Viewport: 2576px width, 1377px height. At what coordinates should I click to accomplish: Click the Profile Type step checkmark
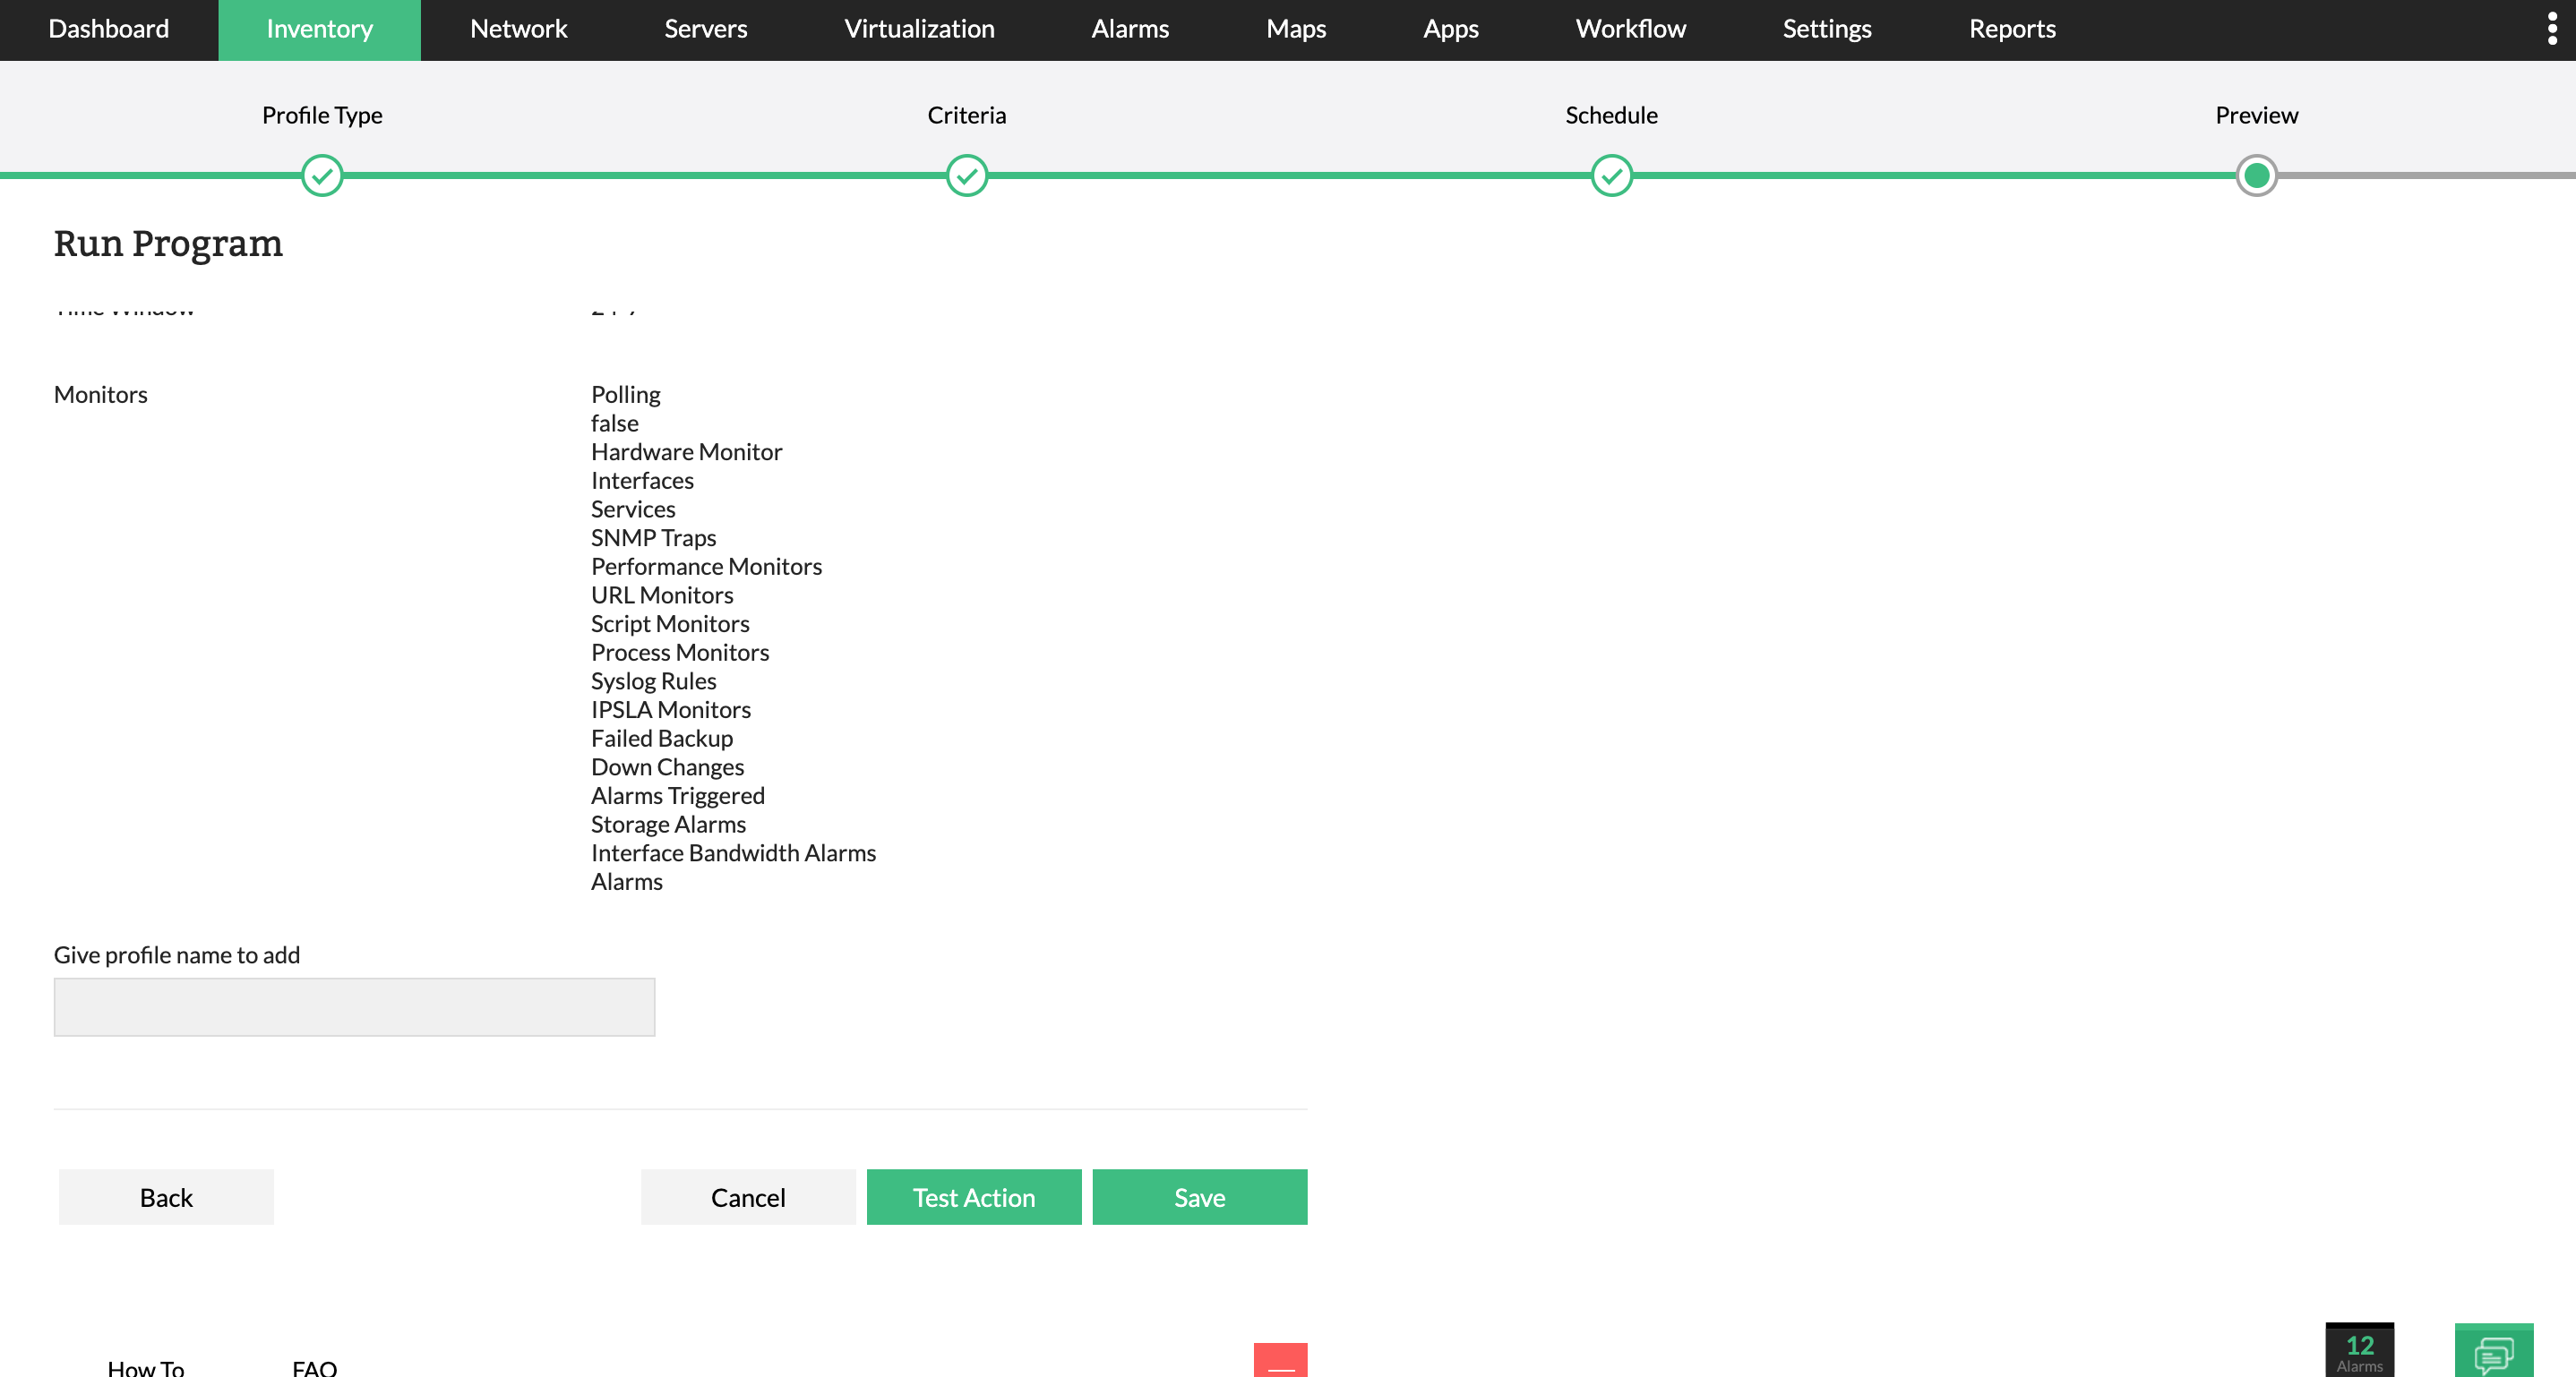[322, 175]
